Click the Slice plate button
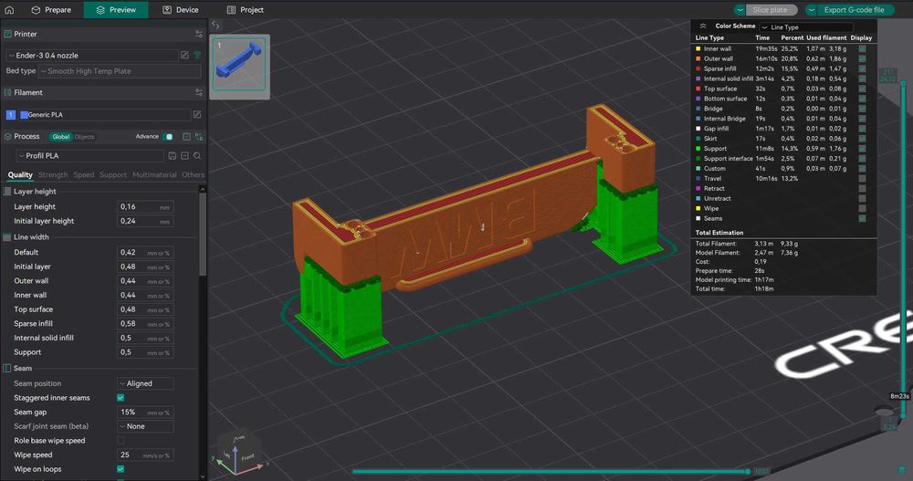 point(771,10)
